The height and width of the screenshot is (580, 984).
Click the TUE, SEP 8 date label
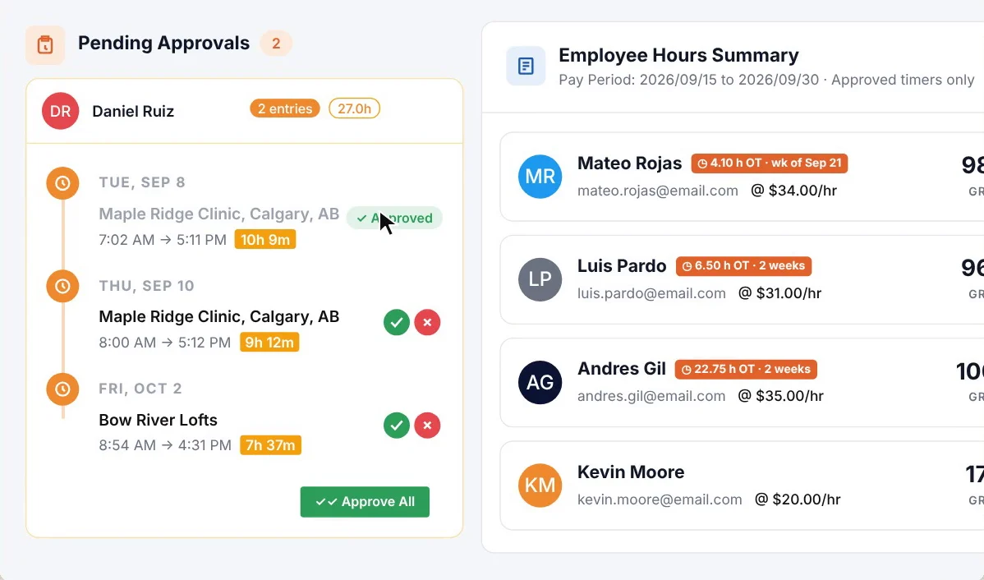pyautogui.click(x=142, y=182)
